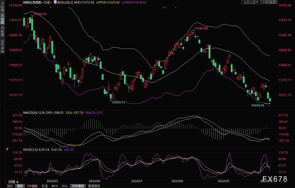Select the 模板 tab at bottom
This screenshot has width=295, height=188.
(20, 186)
